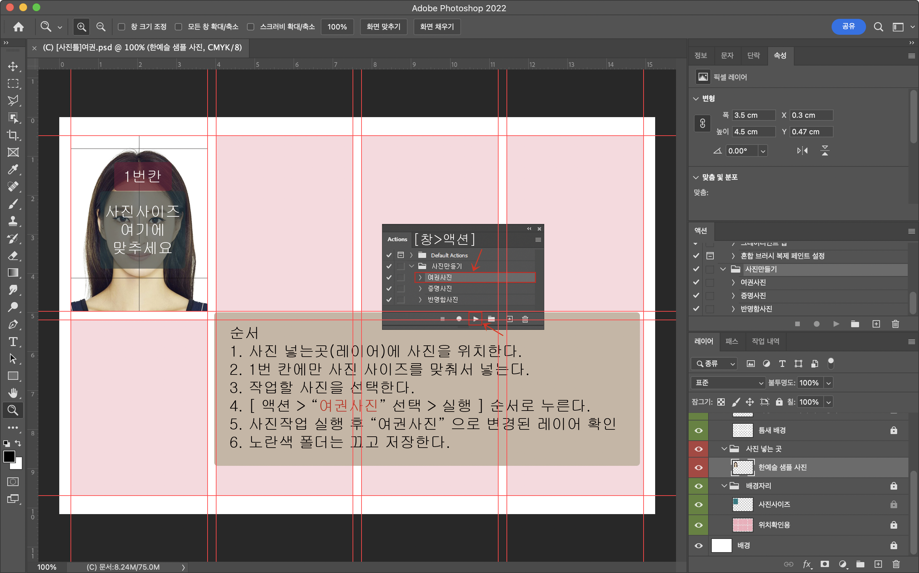Enable the 창 크기 조정 checkbox
This screenshot has height=573, width=919.
tap(122, 27)
